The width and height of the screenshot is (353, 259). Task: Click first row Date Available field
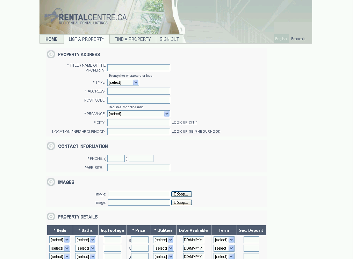194,240
